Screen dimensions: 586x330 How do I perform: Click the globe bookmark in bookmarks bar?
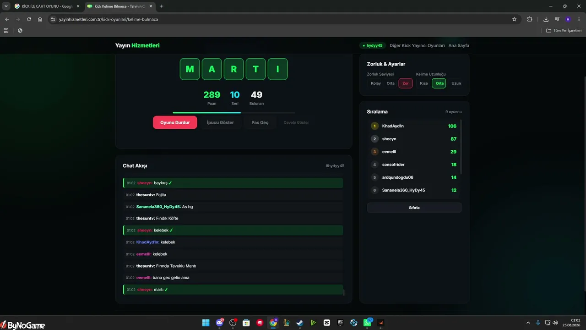[x=20, y=31]
